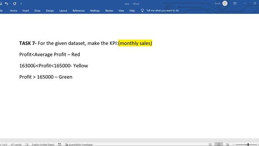The image size is (259, 146).
Task: Click the zoom slider handle
Action: [x=248, y=144]
